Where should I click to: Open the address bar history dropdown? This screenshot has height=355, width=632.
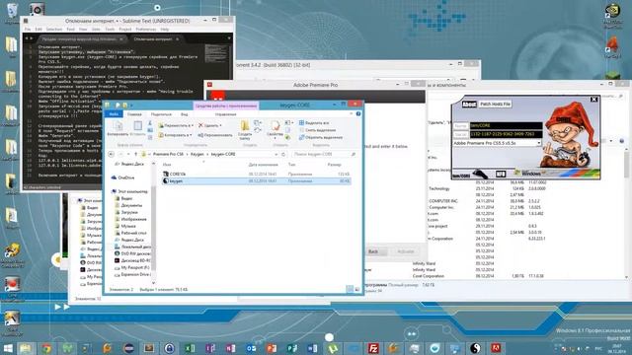276,154
